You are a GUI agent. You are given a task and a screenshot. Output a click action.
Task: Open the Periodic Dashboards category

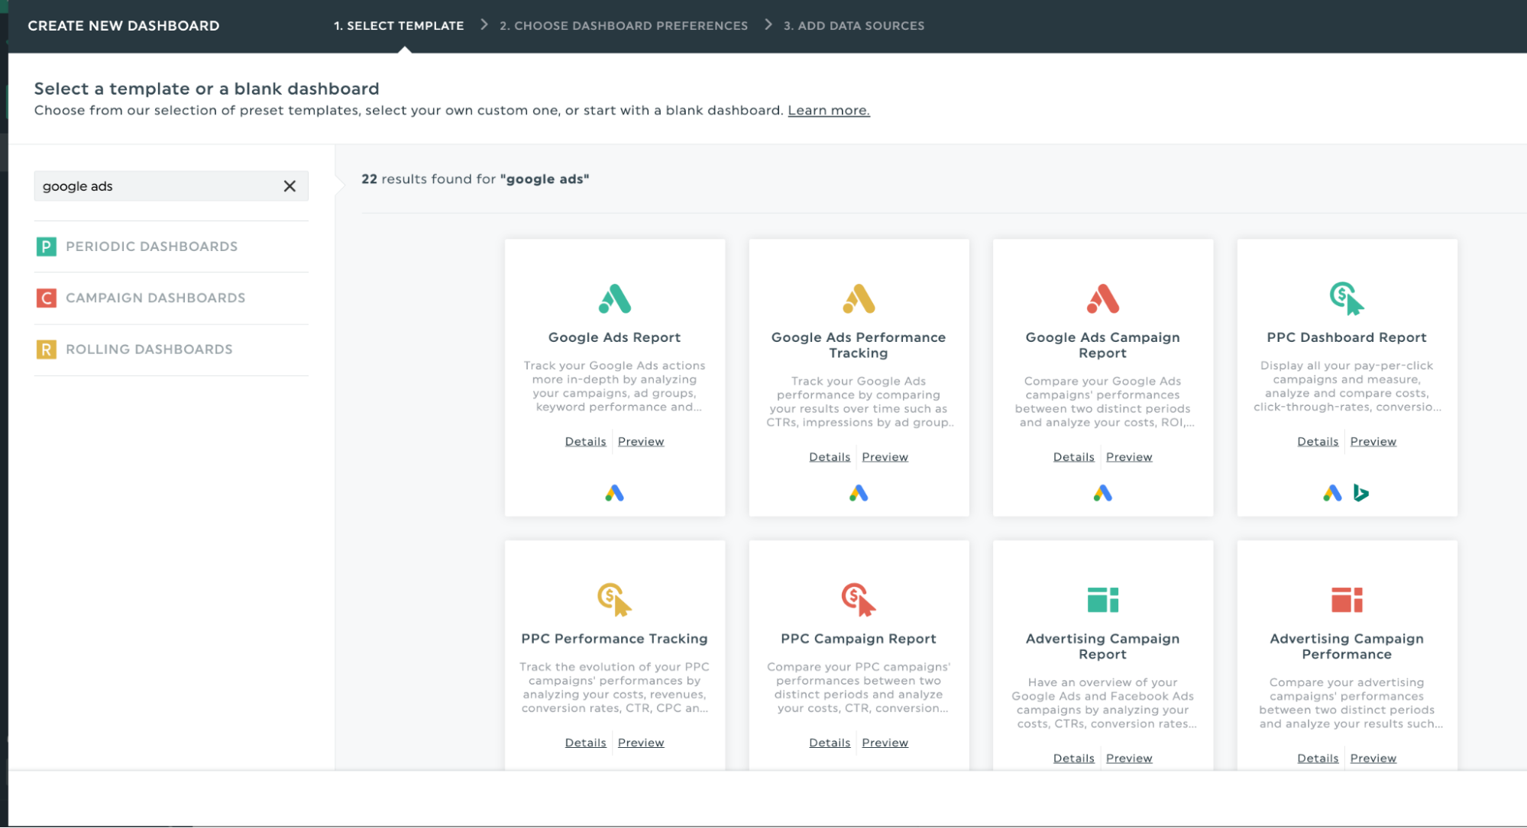151,246
